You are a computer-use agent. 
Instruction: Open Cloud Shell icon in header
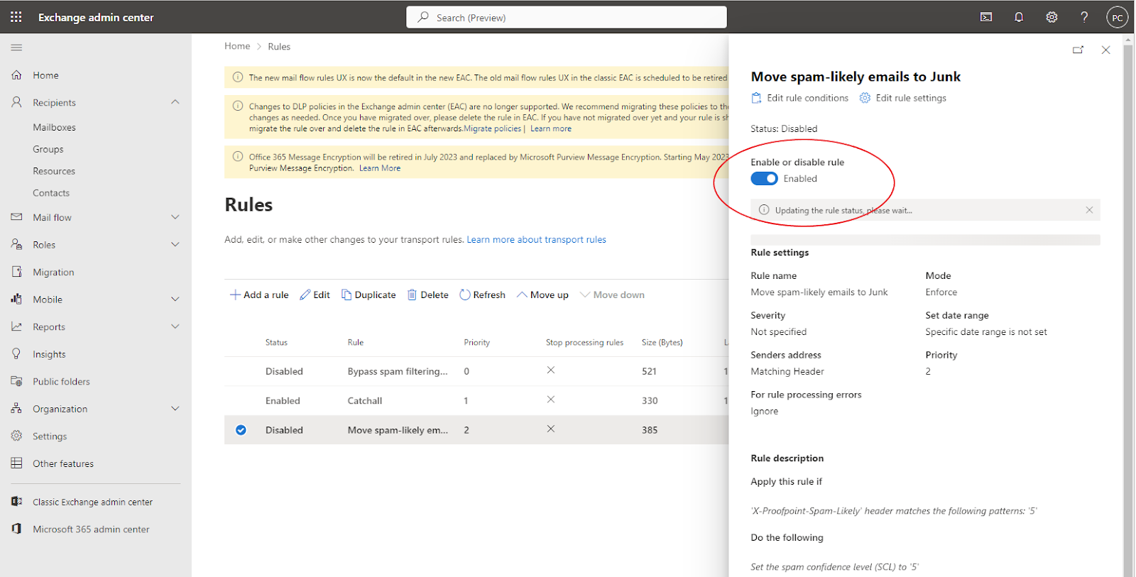tap(986, 17)
